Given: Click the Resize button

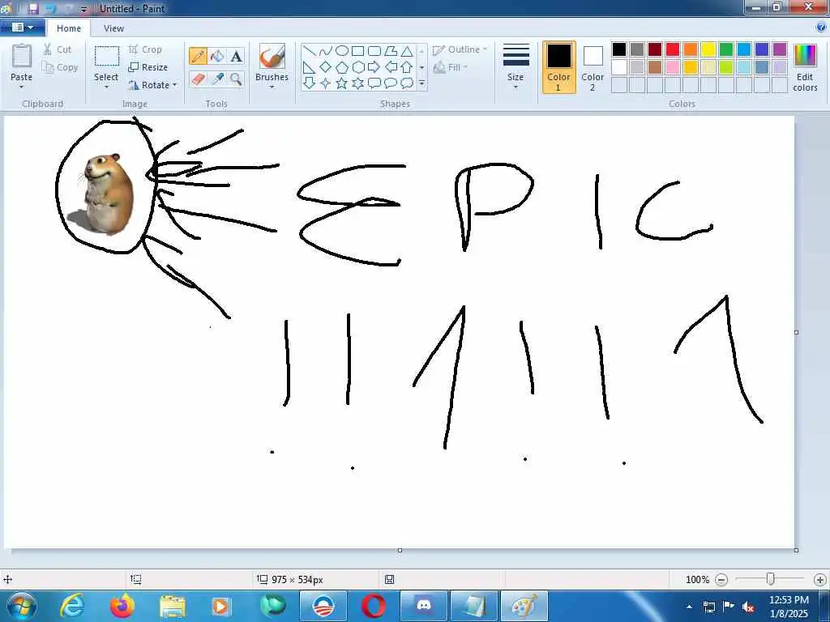Looking at the screenshot, I should (148, 67).
